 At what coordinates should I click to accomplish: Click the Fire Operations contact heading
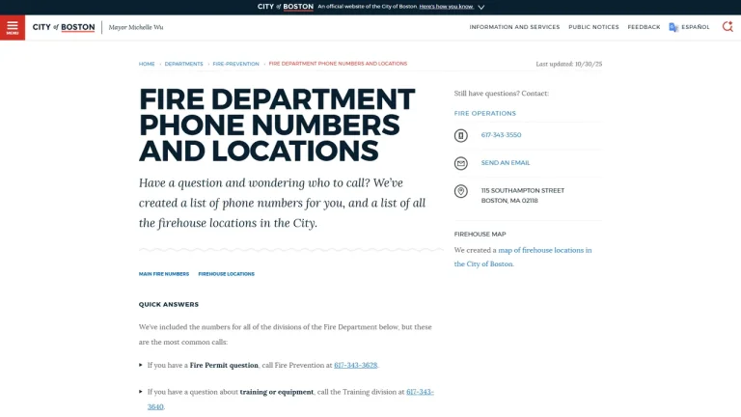tap(485, 114)
